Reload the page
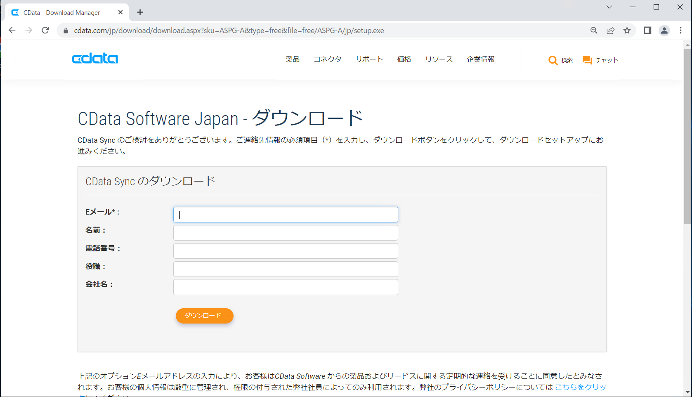The width and height of the screenshot is (692, 397). [45, 30]
